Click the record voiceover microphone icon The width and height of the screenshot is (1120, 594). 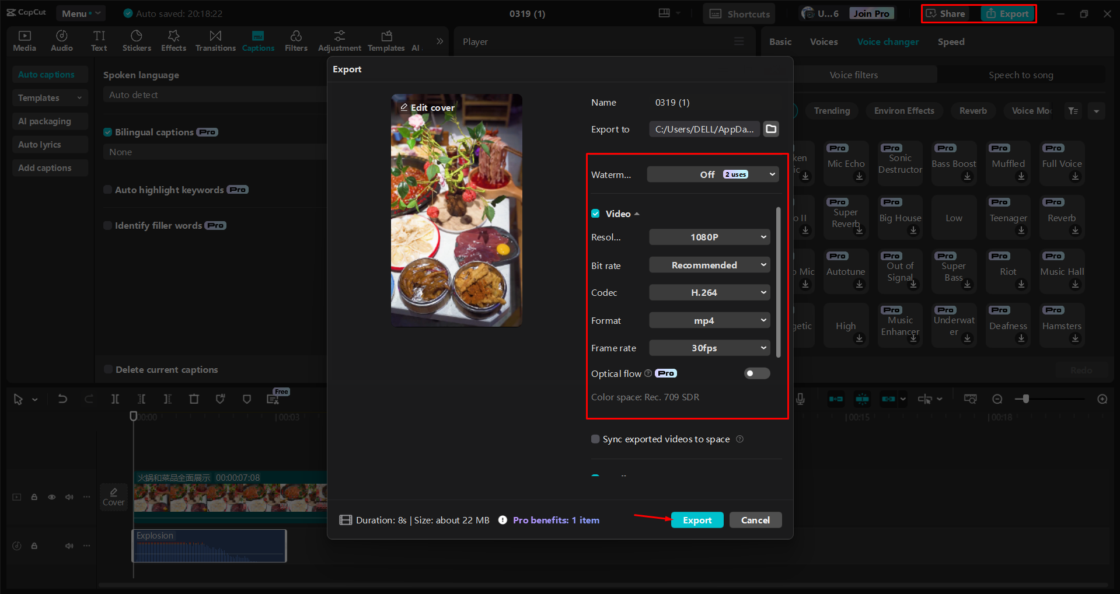[x=800, y=399]
